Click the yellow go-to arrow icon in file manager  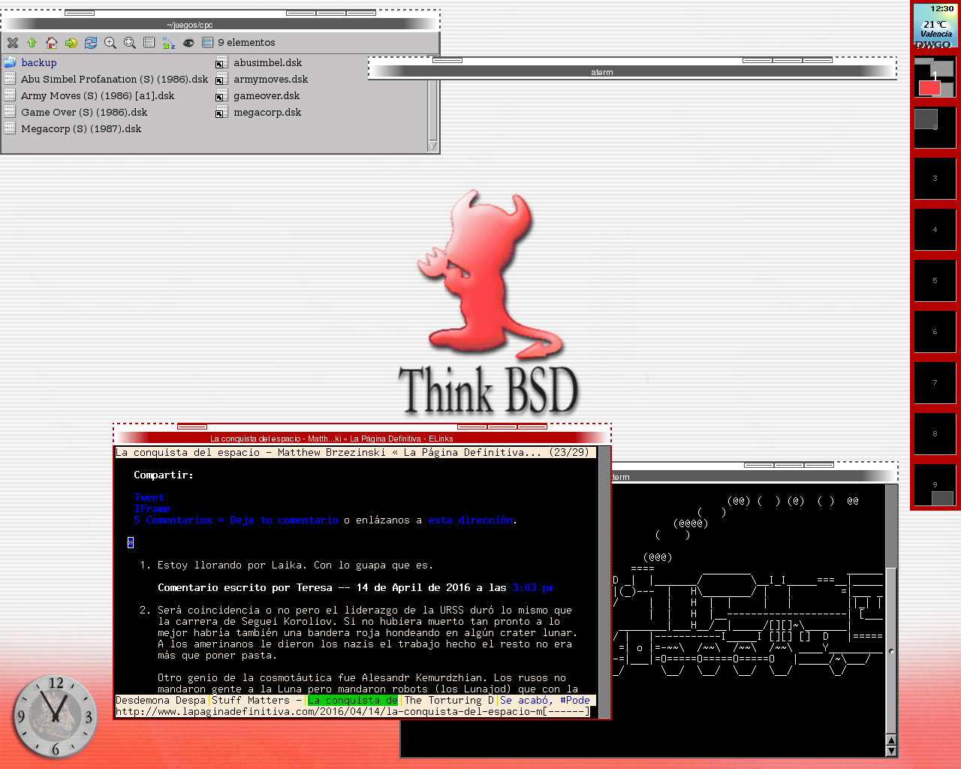pos(71,43)
